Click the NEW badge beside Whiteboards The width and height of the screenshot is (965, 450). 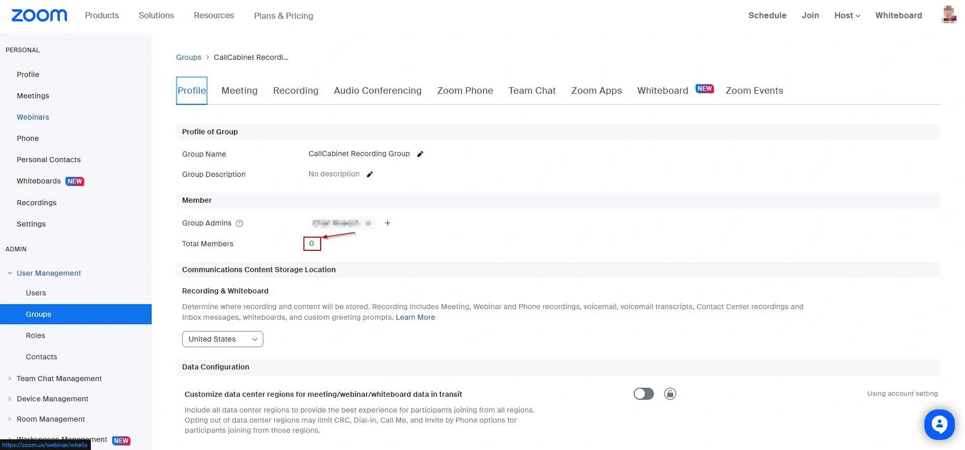coord(75,181)
